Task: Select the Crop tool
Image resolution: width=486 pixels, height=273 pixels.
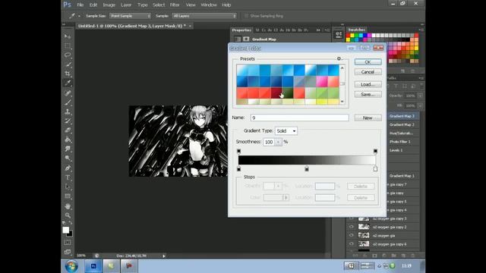Action: 68,74
